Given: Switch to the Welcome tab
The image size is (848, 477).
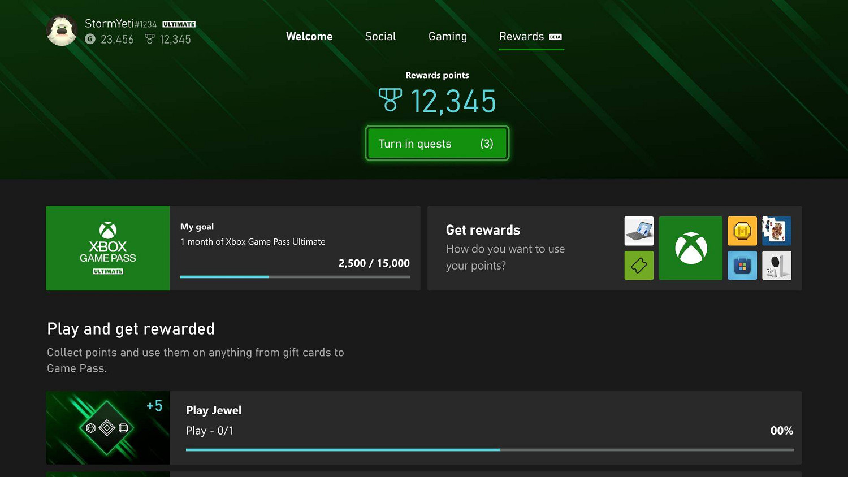Looking at the screenshot, I should [309, 36].
